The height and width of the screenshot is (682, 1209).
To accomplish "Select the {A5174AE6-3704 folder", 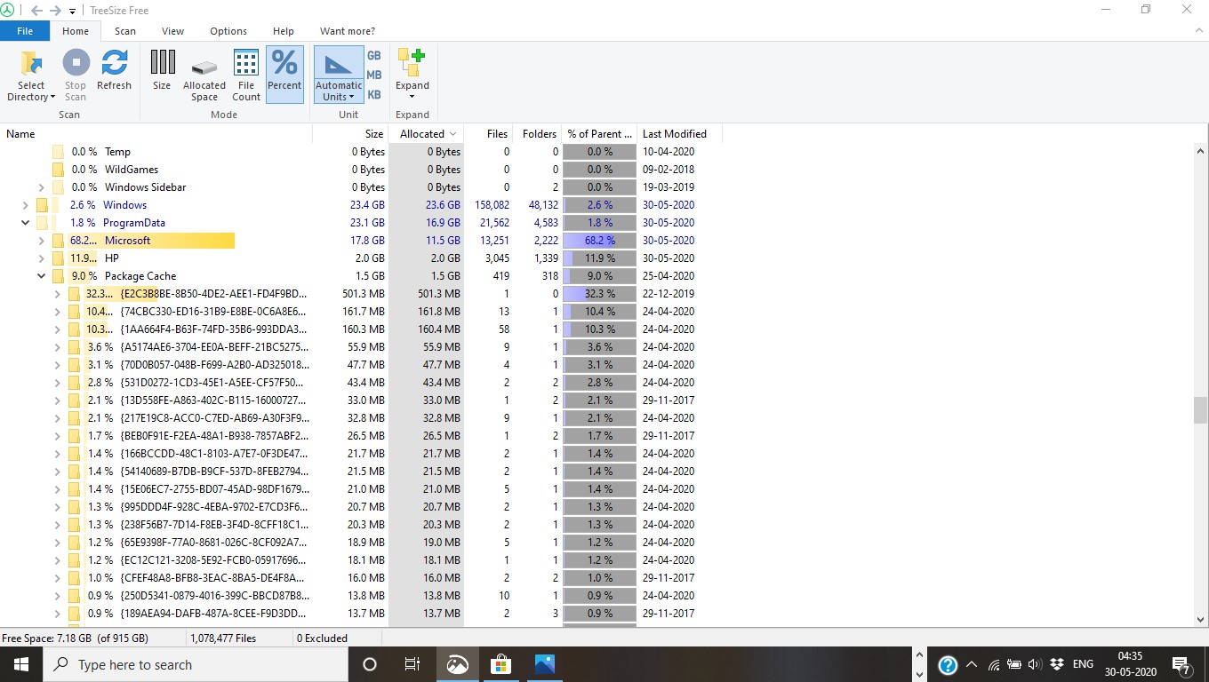I will tap(214, 347).
